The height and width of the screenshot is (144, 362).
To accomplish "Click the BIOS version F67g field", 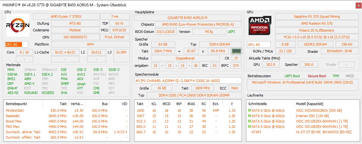I will (209, 32).
